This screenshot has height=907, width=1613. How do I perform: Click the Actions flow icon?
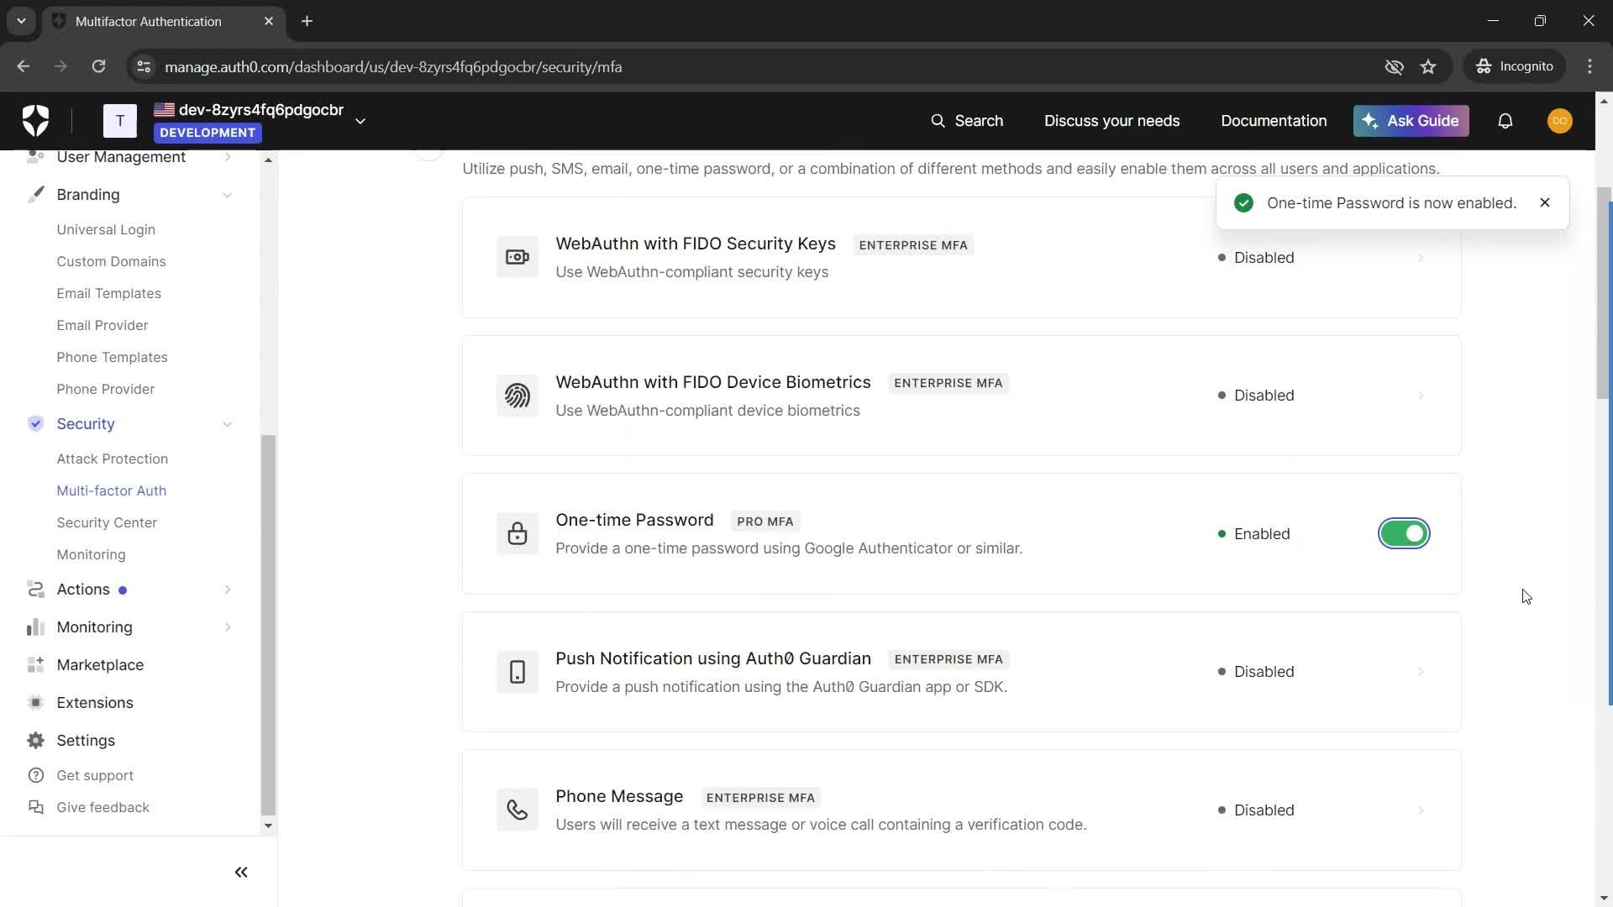pos(35,590)
